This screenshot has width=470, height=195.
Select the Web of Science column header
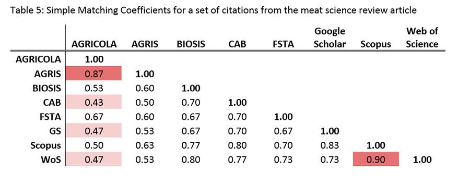[x=422, y=38]
